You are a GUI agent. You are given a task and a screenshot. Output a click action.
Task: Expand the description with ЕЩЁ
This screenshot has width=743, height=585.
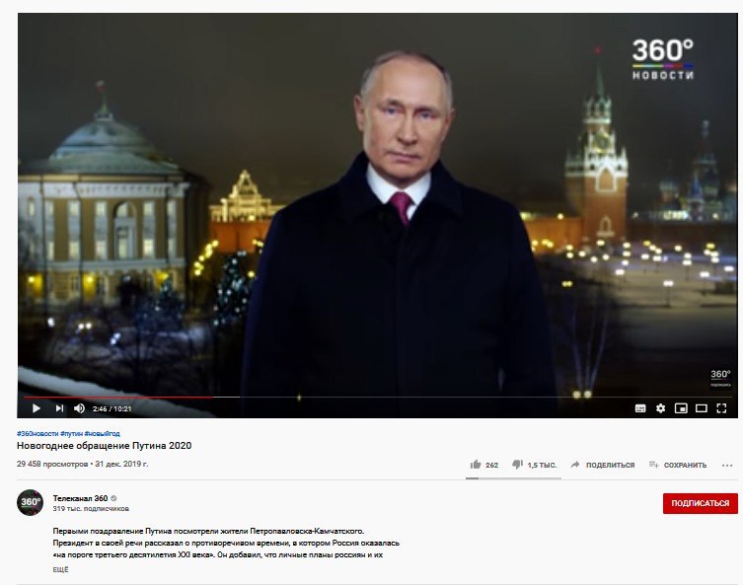point(60,569)
